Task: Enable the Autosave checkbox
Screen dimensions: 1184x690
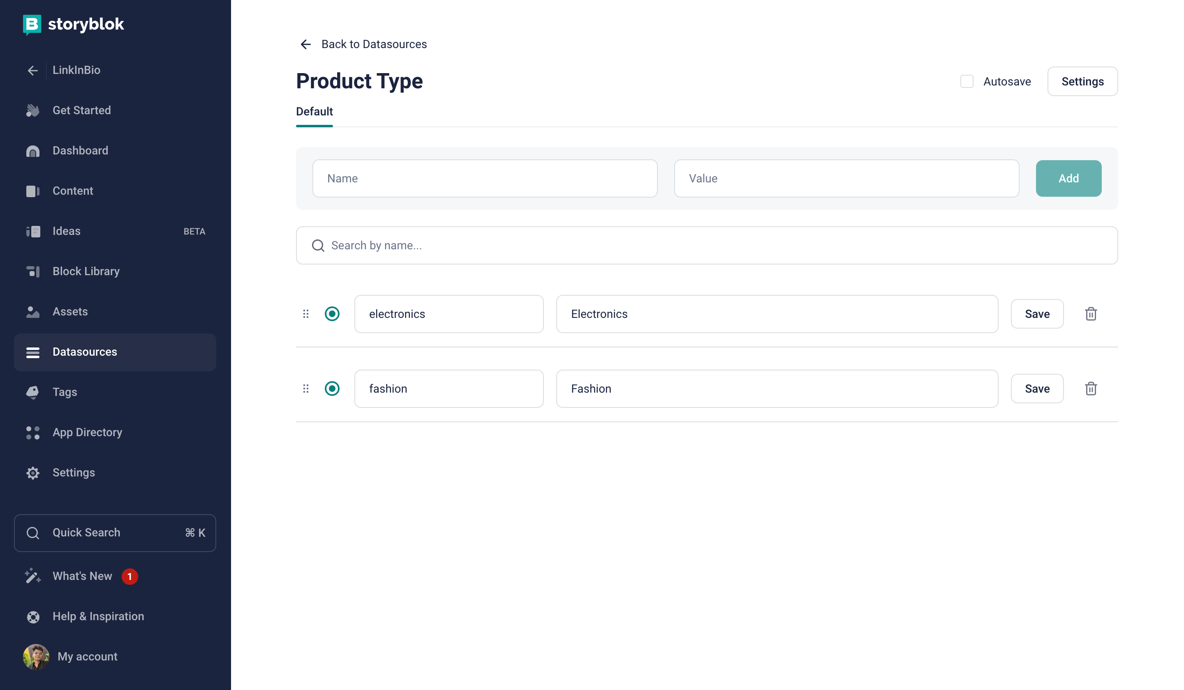Action: pos(967,82)
